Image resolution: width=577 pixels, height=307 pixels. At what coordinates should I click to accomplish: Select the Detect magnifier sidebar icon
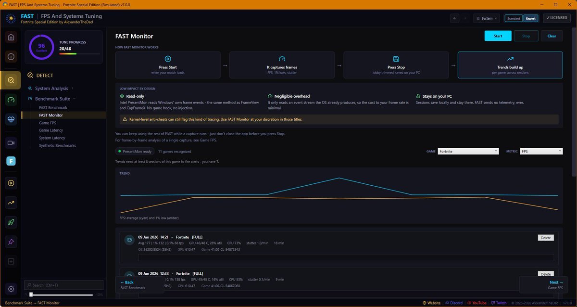point(11,80)
